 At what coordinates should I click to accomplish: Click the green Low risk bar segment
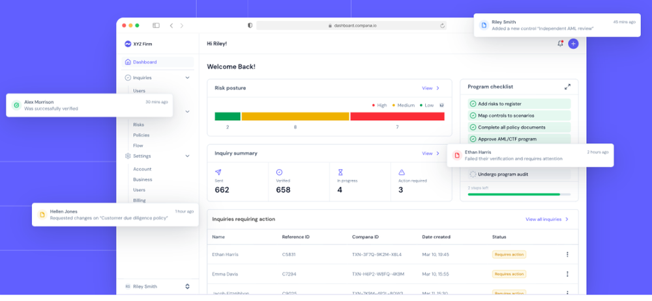pyautogui.click(x=228, y=116)
